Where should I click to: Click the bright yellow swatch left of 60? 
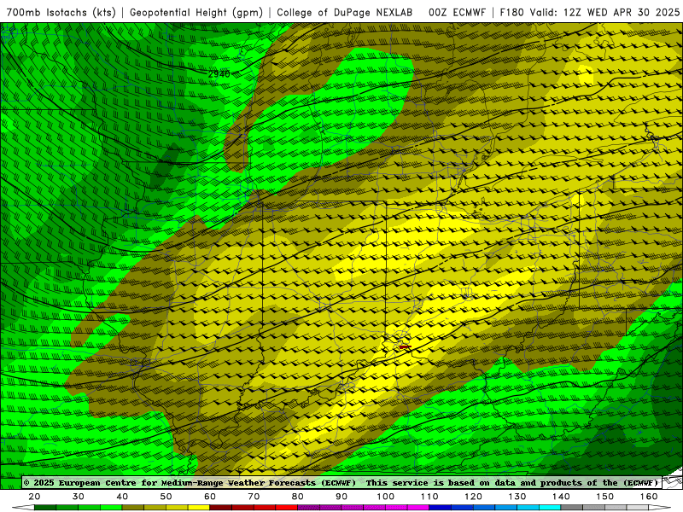(x=199, y=507)
